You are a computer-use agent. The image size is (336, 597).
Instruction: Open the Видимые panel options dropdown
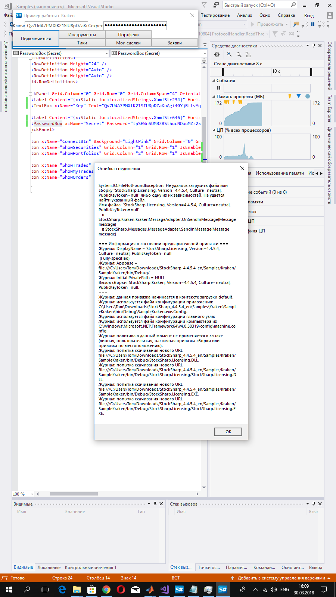pos(149,504)
